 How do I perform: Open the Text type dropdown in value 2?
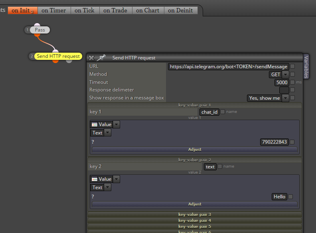pos(101,188)
